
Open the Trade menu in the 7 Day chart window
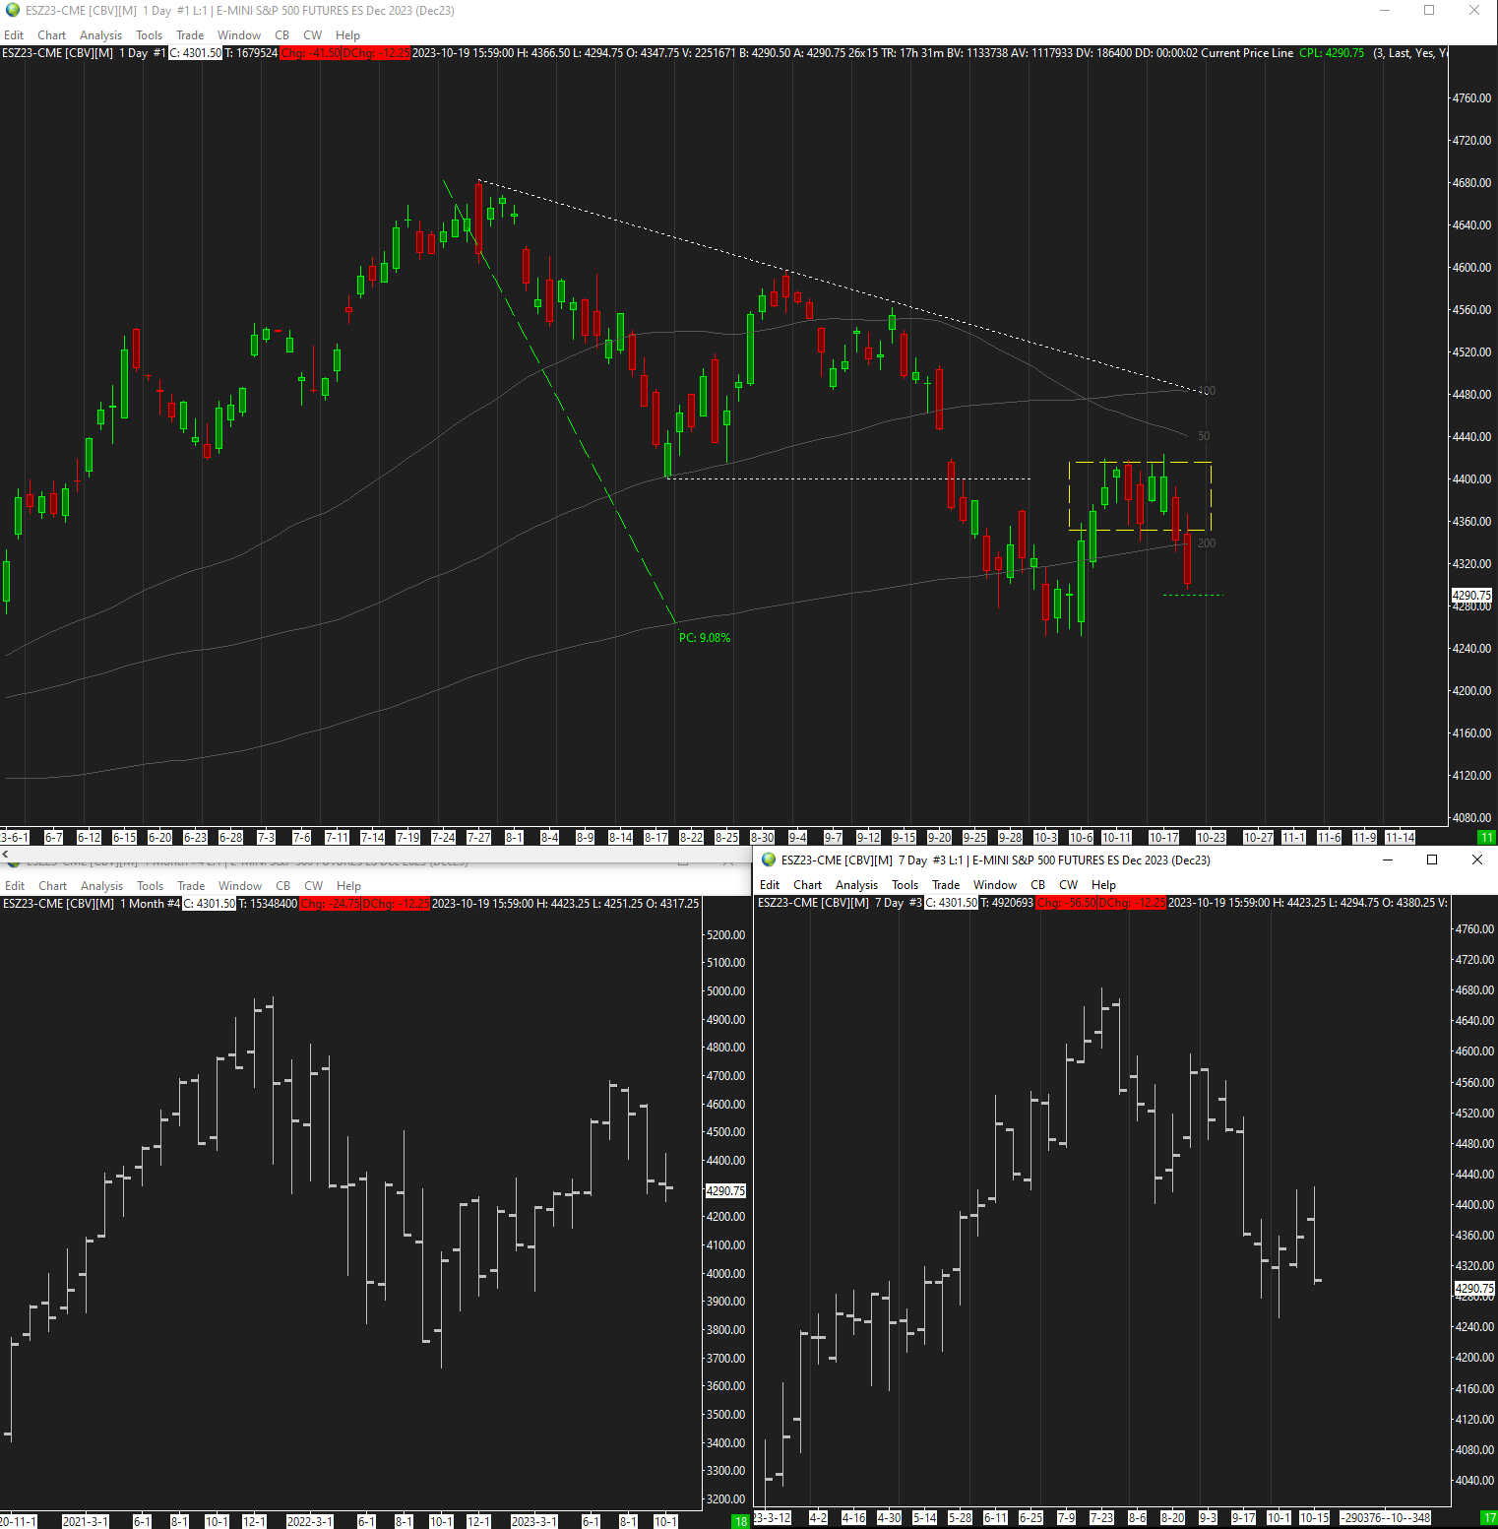coord(946,885)
